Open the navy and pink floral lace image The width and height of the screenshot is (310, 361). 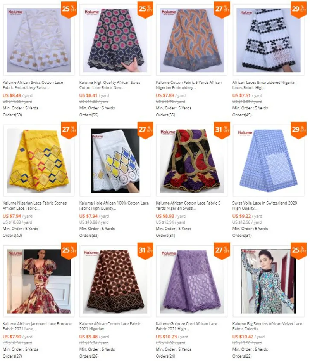pyautogui.click(x=115, y=40)
